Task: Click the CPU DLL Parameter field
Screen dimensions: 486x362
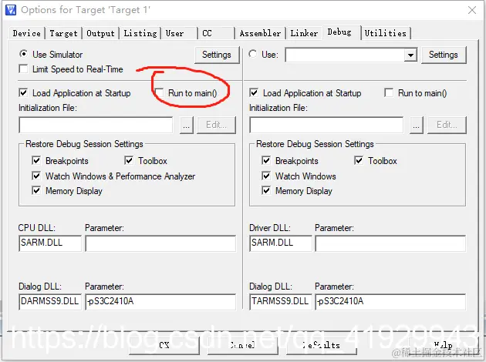Action: point(160,243)
